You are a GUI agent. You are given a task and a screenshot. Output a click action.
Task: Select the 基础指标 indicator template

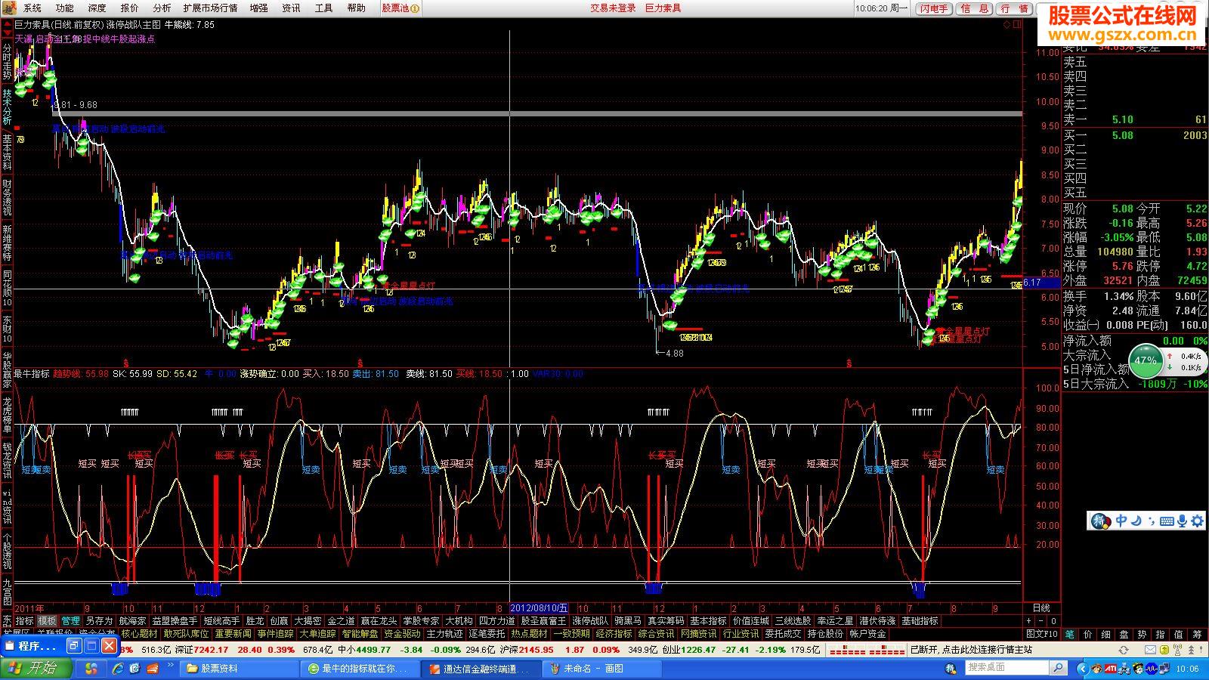point(920,621)
